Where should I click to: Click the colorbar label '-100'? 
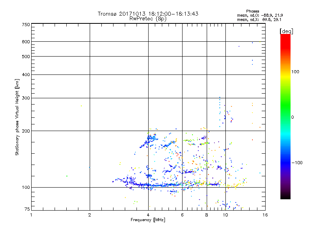[297, 163]
